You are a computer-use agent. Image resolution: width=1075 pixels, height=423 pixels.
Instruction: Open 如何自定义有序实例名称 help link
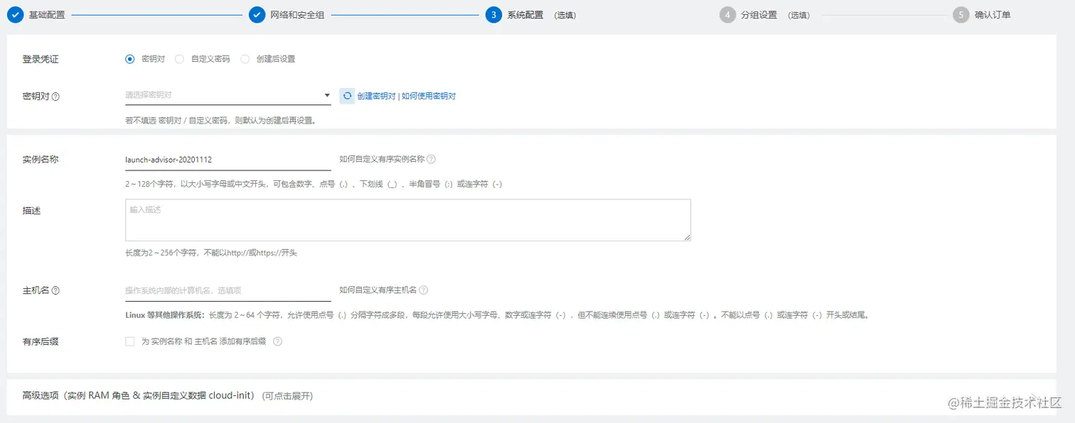pos(382,160)
